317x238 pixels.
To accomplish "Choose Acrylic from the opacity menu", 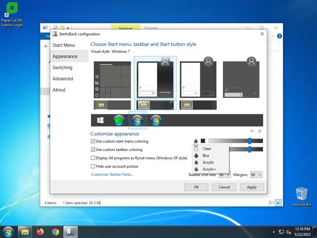I will (211, 162).
